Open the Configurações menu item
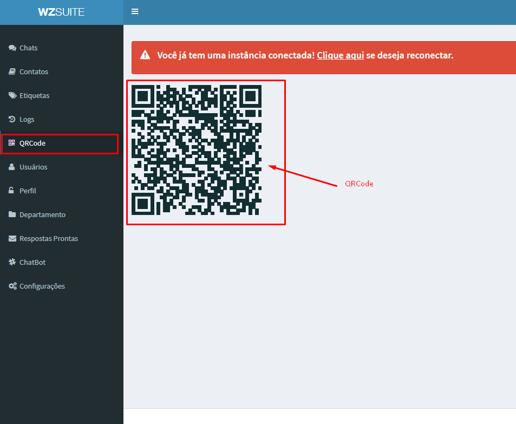 coord(62,286)
